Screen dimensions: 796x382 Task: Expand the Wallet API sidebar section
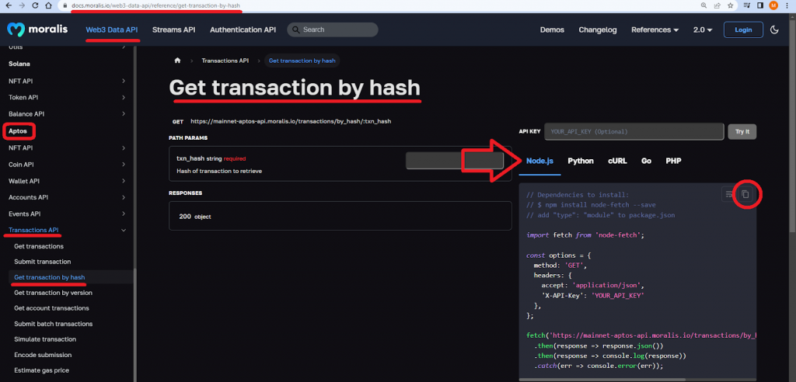coord(124,181)
